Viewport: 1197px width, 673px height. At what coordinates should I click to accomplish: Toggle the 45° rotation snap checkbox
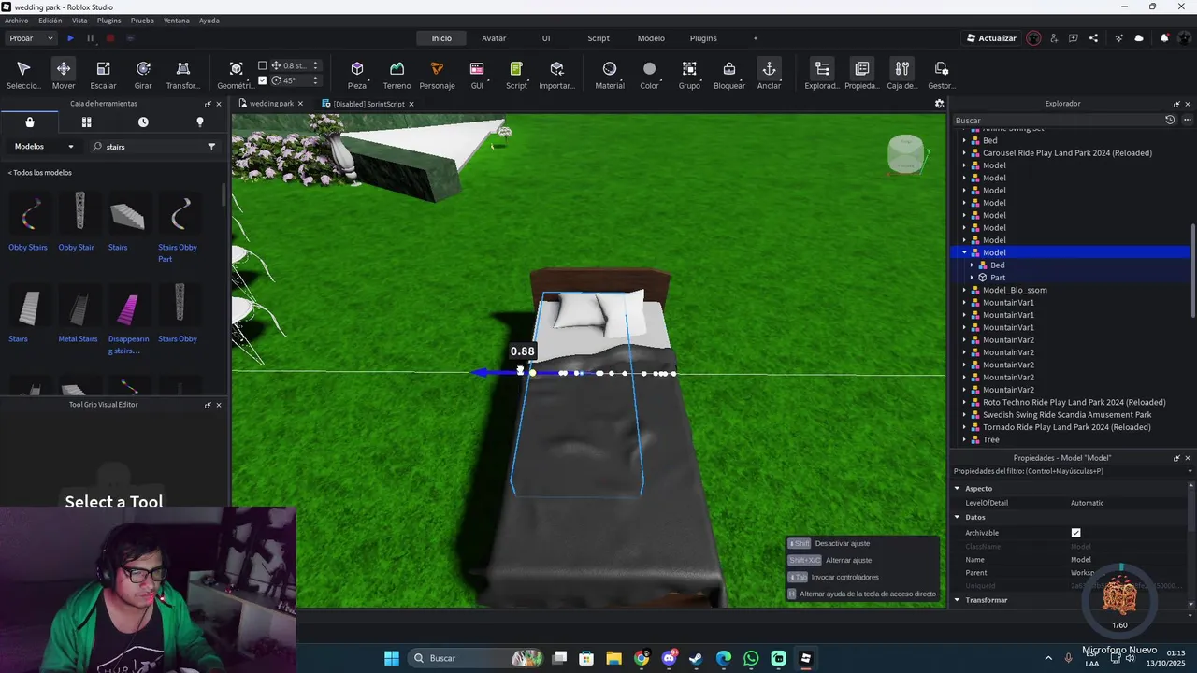point(263,80)
